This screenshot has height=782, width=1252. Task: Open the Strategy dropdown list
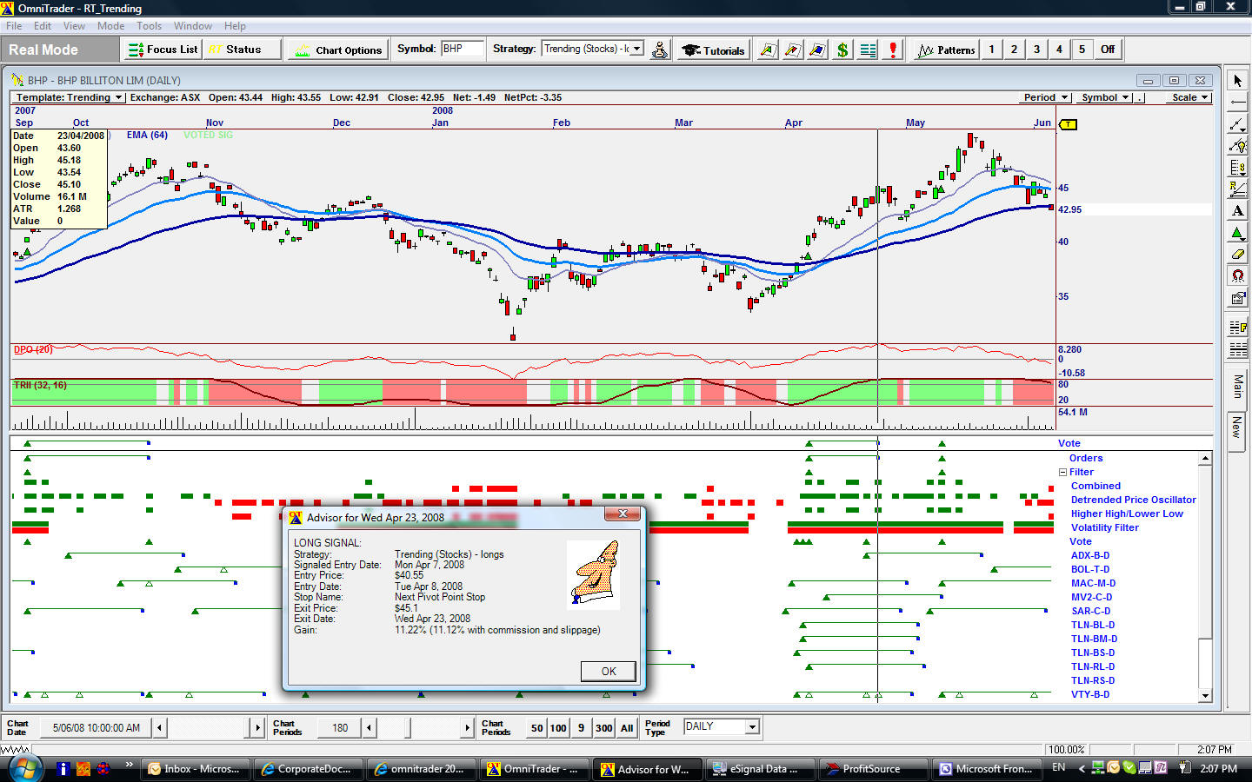(637, 49)
